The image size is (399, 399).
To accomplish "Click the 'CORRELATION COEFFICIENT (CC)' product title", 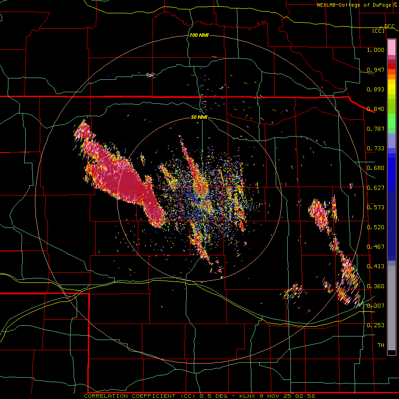I will (x=140, y=396).
